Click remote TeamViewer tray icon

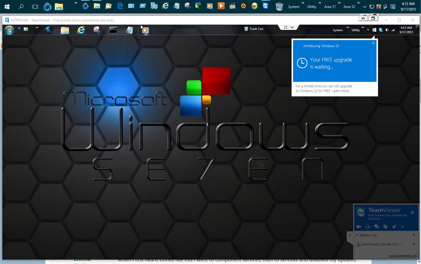381,30
